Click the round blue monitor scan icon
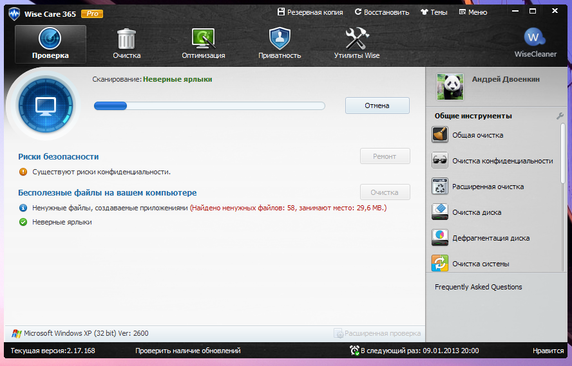 point(46,105)
